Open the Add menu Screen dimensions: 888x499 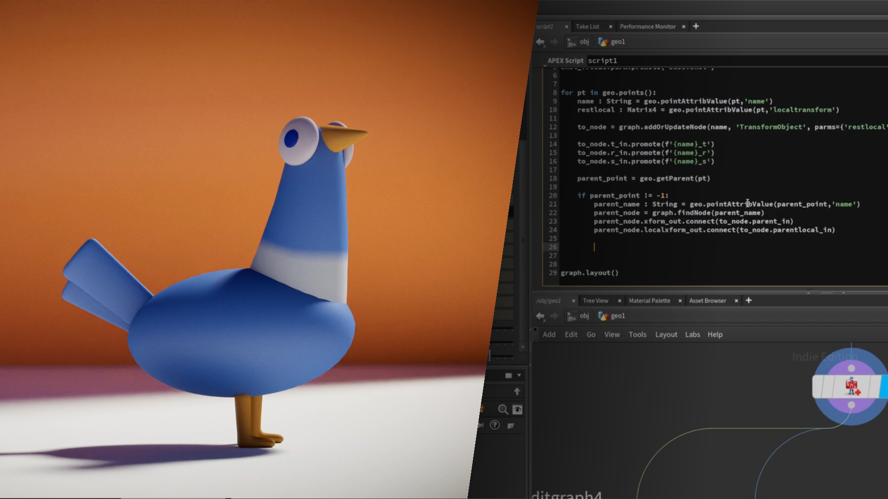pyautogui.click(x=549, y=335)
